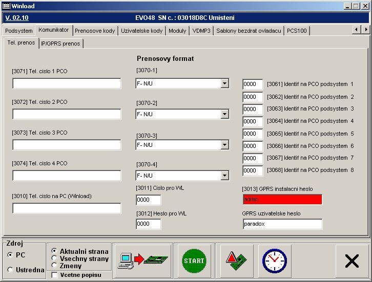The height and width of the screenshot is (282, 372).
Task: Click the large X cancel icon
Action: coord(352,261)
